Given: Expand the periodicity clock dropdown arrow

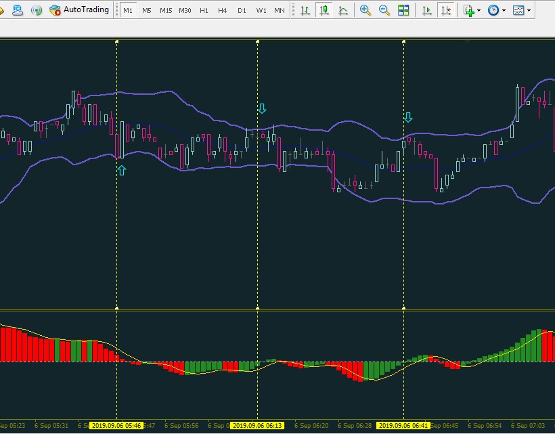Looking at the screenshot, I should 504,11.
